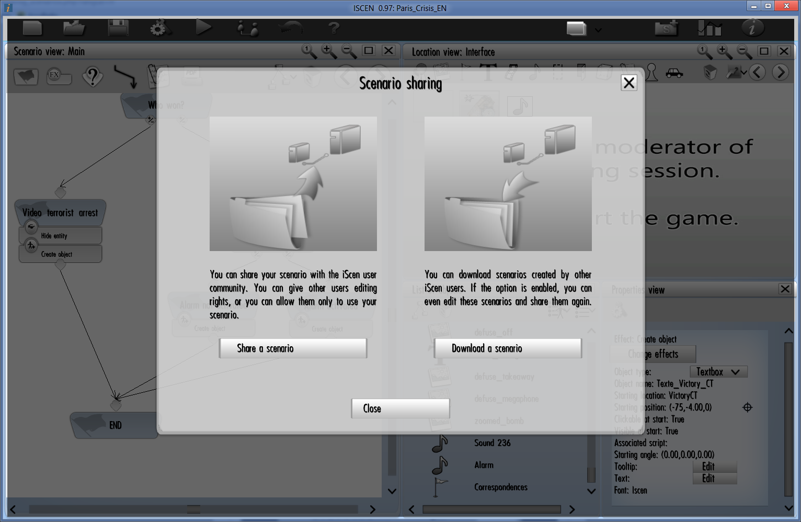This screenshot has height=522, width=801.
Task: Click the New scenario icon in top toolbar
Action: point(32,28)
